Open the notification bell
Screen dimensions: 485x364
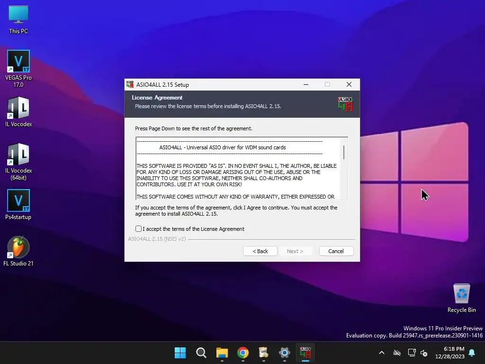472,353
